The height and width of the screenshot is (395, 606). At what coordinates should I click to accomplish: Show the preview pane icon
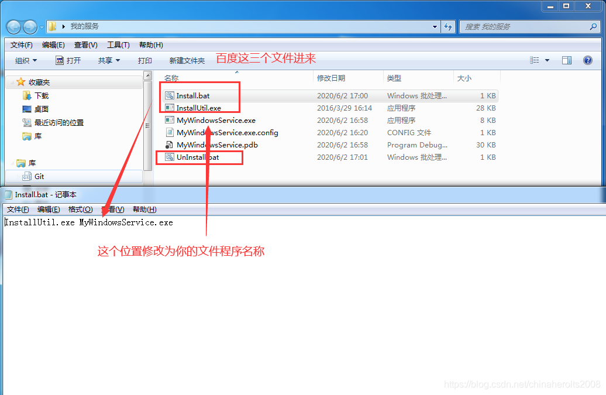coord(567,60)
